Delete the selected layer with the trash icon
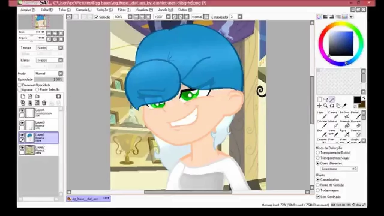The image size is (384, 216). point(44,103)
